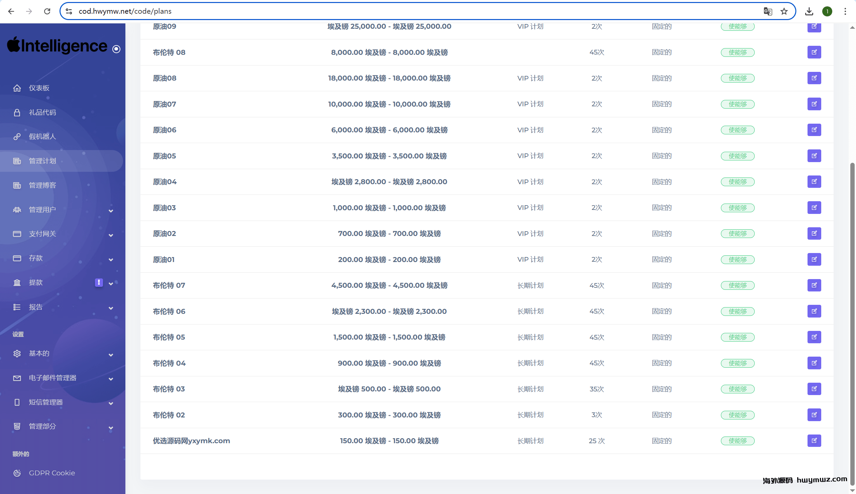Image resolution: width=856 pixels, height=494 pixels.
Task: Toggle the sidebar collapse radio icon
Action: 116,49
